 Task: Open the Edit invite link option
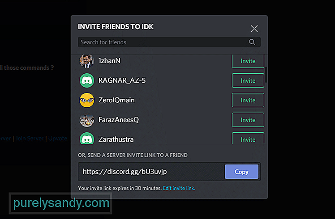point(179,188)
